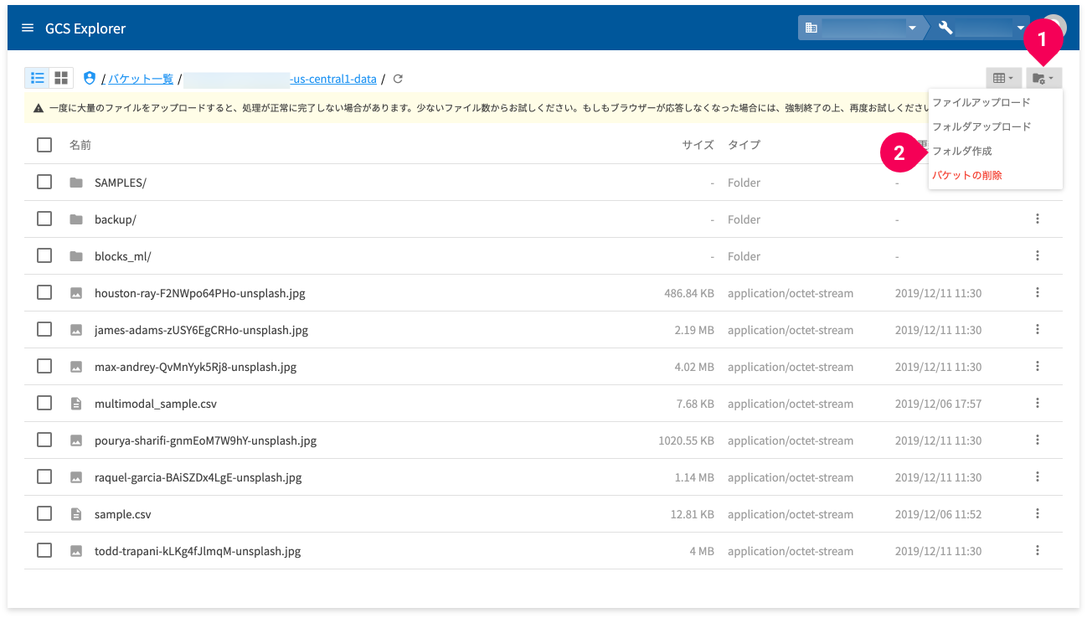1087x618 pixels.
Task: Refresh the bucket file listing
Action: pos(398,79)
